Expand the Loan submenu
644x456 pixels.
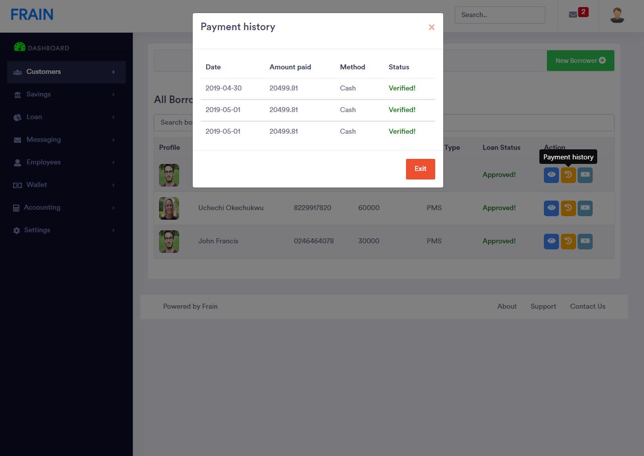click(x=34, y=117)
